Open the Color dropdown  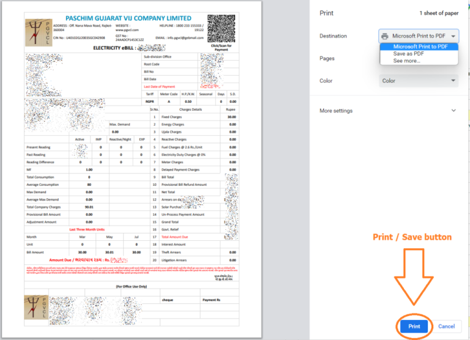coord(419,81)
